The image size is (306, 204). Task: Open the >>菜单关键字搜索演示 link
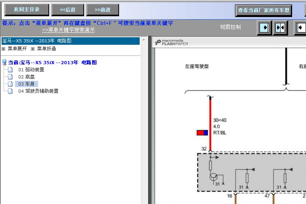point(68,30)
